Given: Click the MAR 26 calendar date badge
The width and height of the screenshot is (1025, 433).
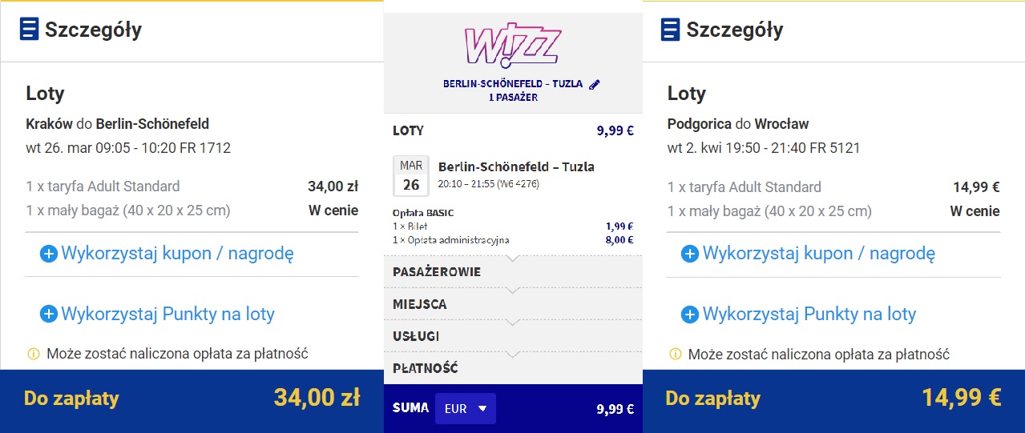Looking at the screenshot, I should (x=411, y=176).
